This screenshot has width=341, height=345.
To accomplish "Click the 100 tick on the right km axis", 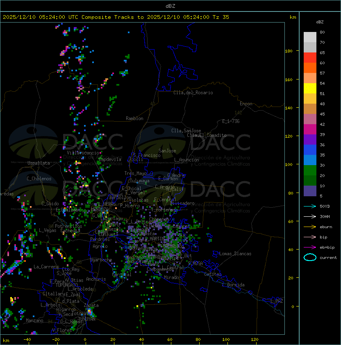I will pyautogui.click(x=289, y=165).
